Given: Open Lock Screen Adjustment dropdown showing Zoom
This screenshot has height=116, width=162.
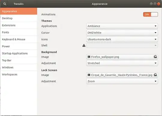Looking at the screenshot, I should coord(122,81).
